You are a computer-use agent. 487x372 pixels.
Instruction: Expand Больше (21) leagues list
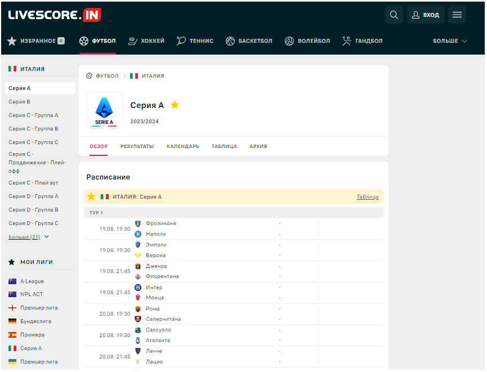point(29,237)
